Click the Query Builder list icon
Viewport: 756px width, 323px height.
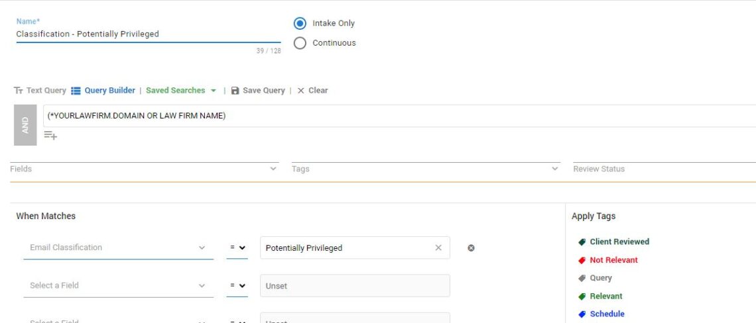point(76,91)
